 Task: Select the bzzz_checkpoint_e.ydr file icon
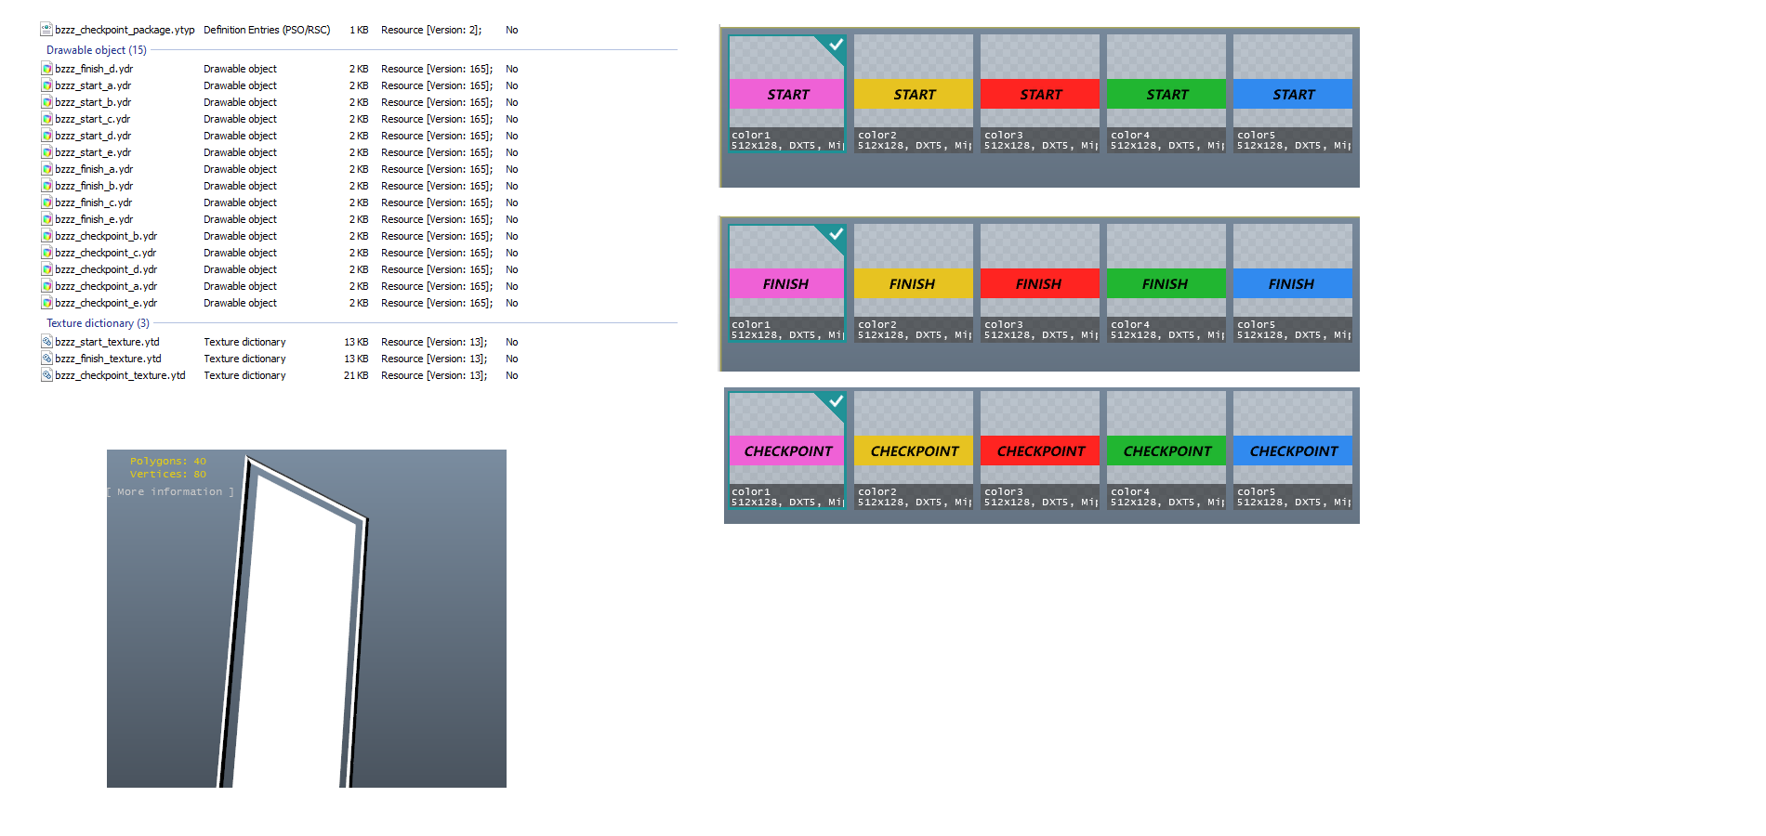(x=46, y=303)
